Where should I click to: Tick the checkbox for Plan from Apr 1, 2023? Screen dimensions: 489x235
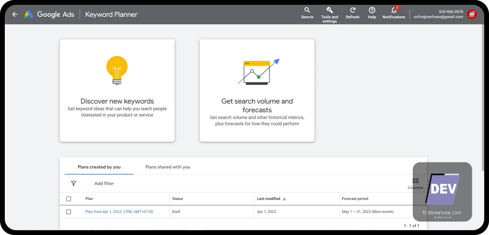[x=69, y=212]
